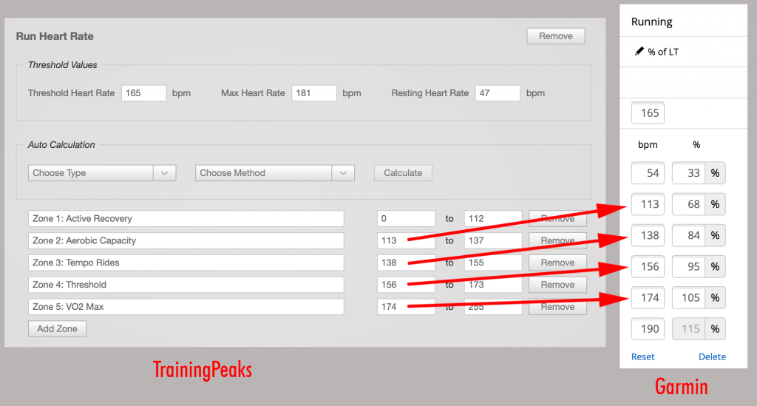Image resolution: width=757 pixels, height=406 pixels.
Task: Click the Reset link in Garmin panel
Action: click(x=642, y=356)
